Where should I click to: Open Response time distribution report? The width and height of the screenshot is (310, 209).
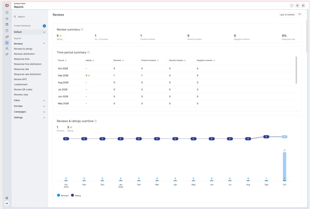[28, 64]
